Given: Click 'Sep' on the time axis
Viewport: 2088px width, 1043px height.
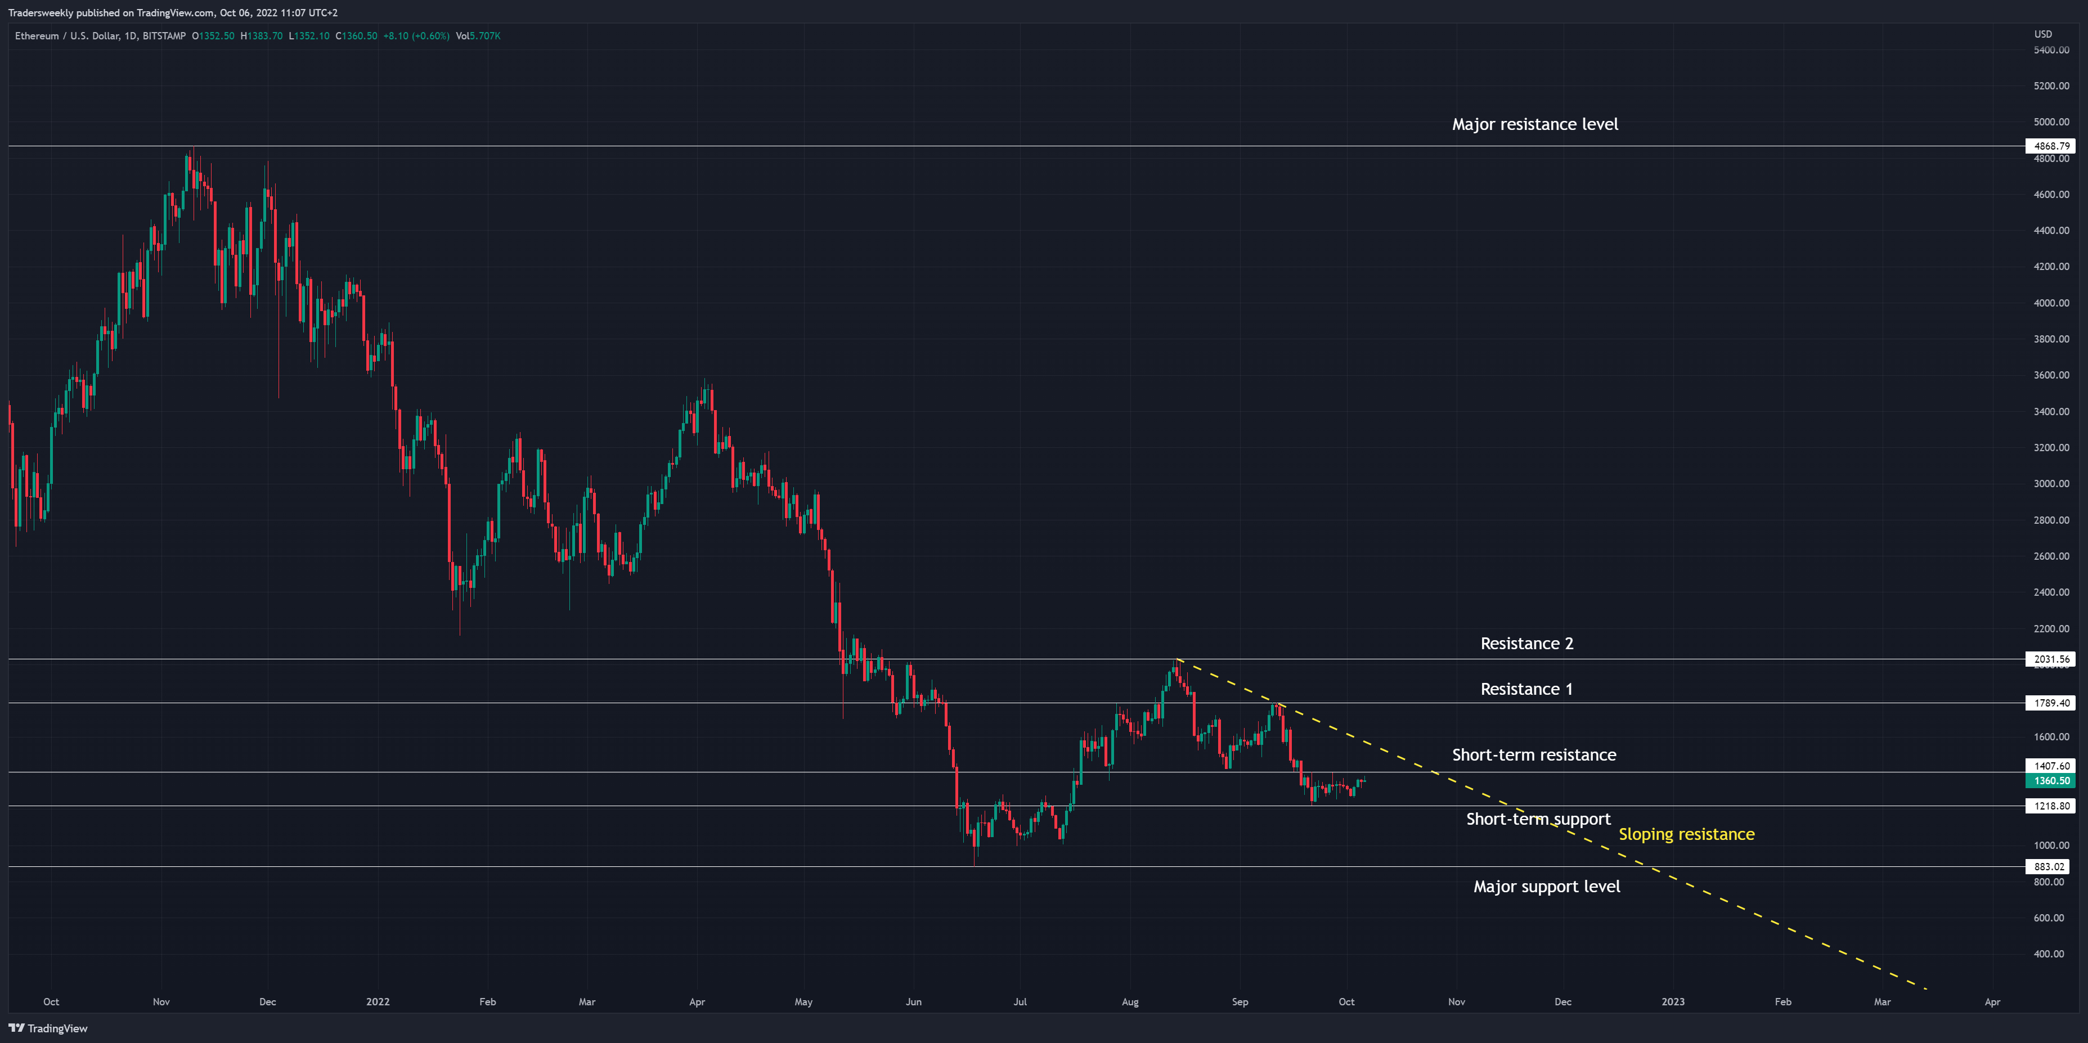Looking at the screenshot, I should point(1240,1002).
